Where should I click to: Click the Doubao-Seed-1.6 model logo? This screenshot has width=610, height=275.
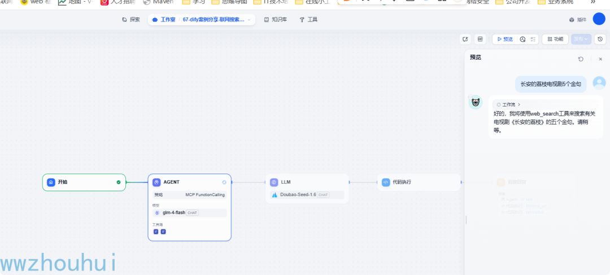pos(274,195)
